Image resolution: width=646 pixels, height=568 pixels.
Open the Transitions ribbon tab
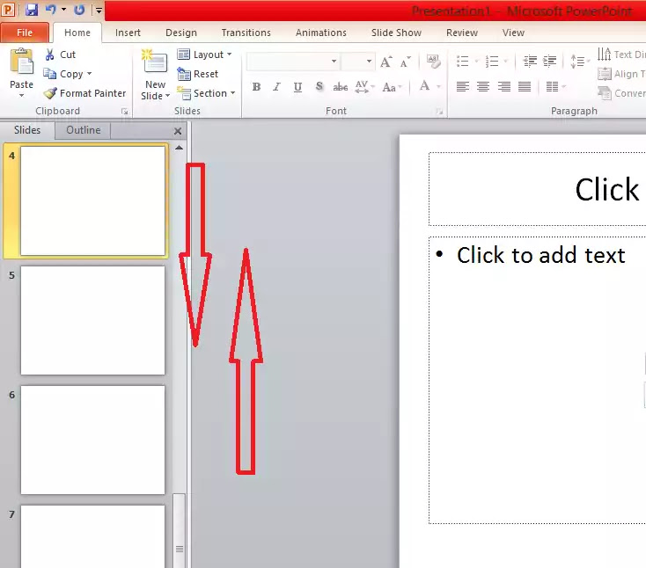246,33
